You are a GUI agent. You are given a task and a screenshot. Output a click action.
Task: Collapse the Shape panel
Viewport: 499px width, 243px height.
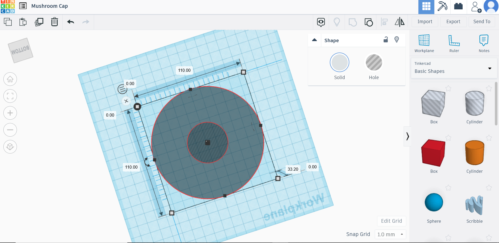click(x=314, y=40)
